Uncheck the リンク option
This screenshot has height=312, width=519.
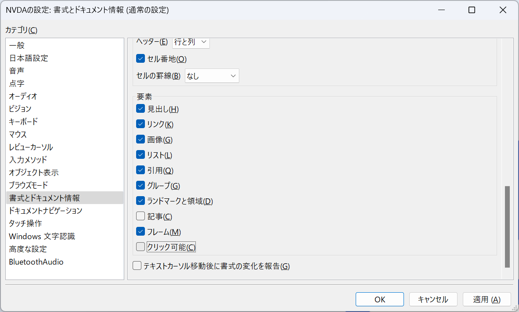140,124
